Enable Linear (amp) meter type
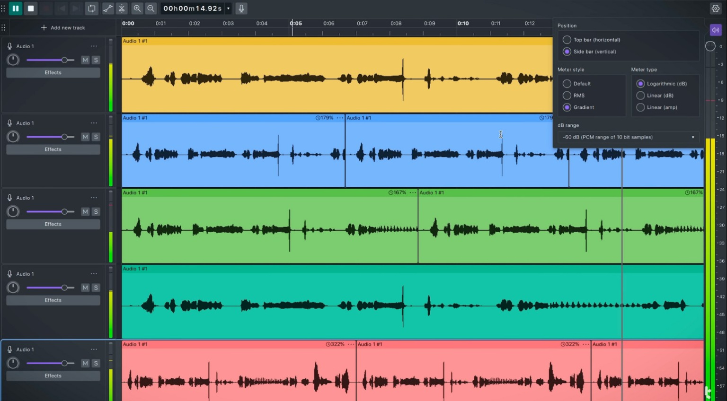Screen dimensions: 727x401 click(x=640, y=107)
